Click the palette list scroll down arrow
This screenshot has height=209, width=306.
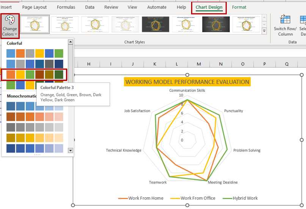pos(71,150)
